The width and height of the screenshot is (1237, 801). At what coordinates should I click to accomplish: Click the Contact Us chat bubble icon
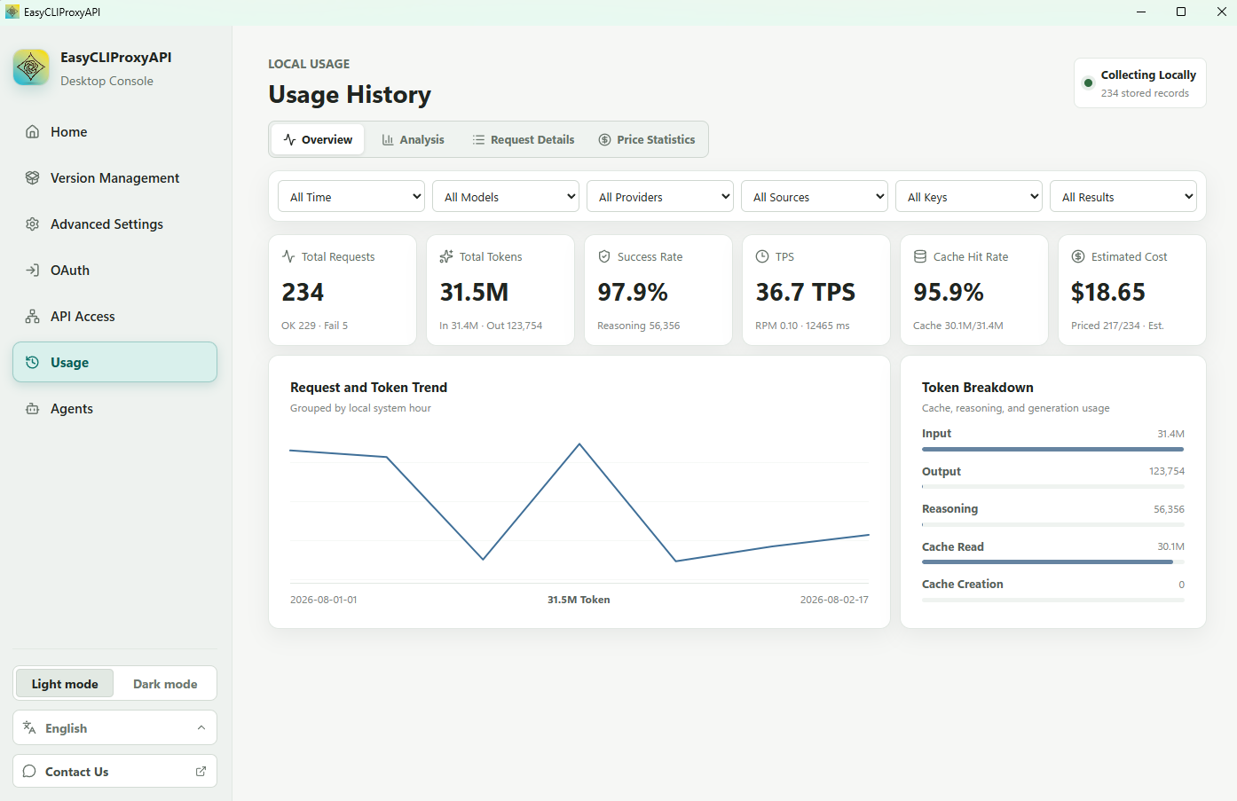click(x=29, y=771)
